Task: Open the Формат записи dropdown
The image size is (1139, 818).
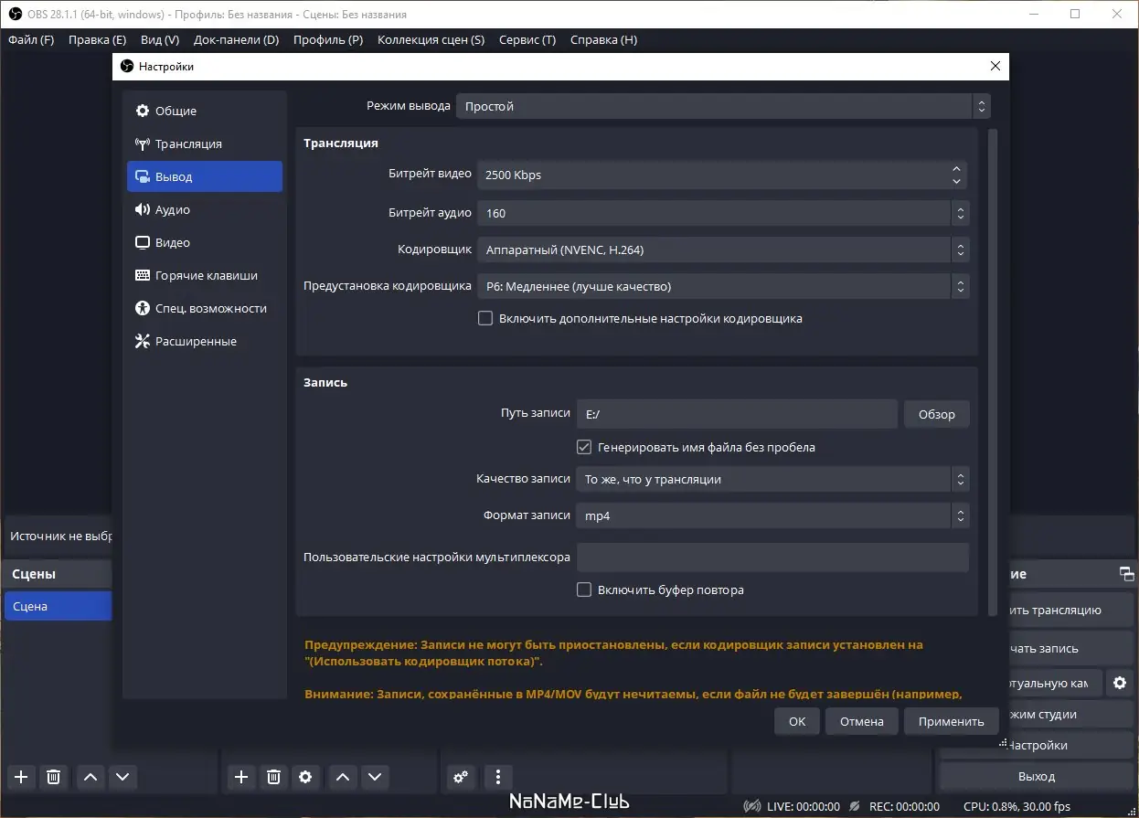Action: [x=772, y=515]
